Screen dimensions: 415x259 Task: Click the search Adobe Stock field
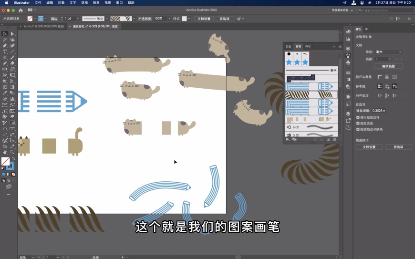pos(385,10)
